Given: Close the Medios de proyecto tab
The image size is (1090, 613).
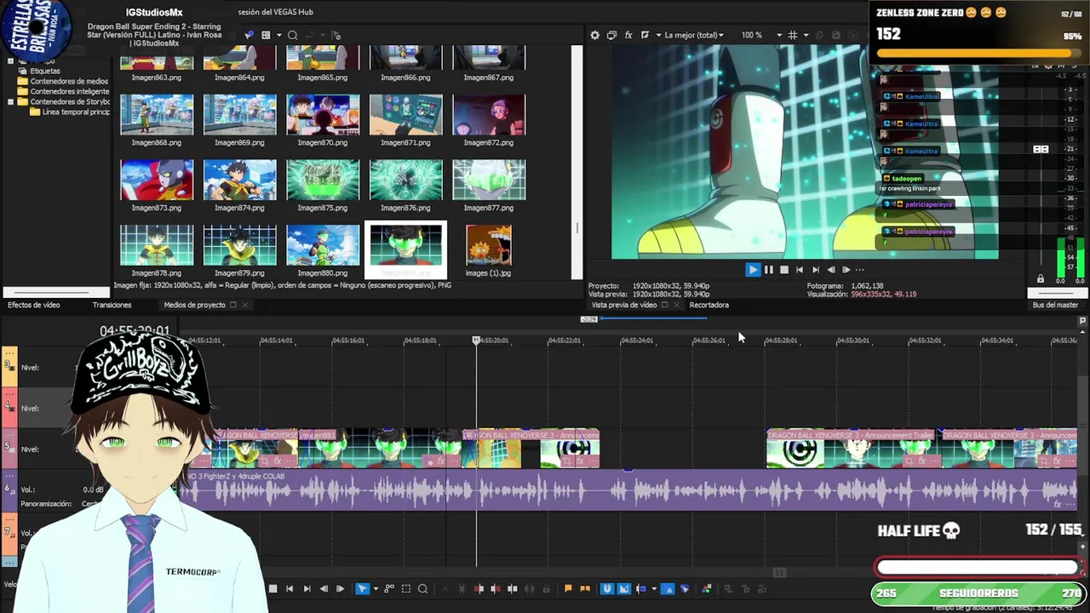Looking at the screenshot, I should point(244,305).
